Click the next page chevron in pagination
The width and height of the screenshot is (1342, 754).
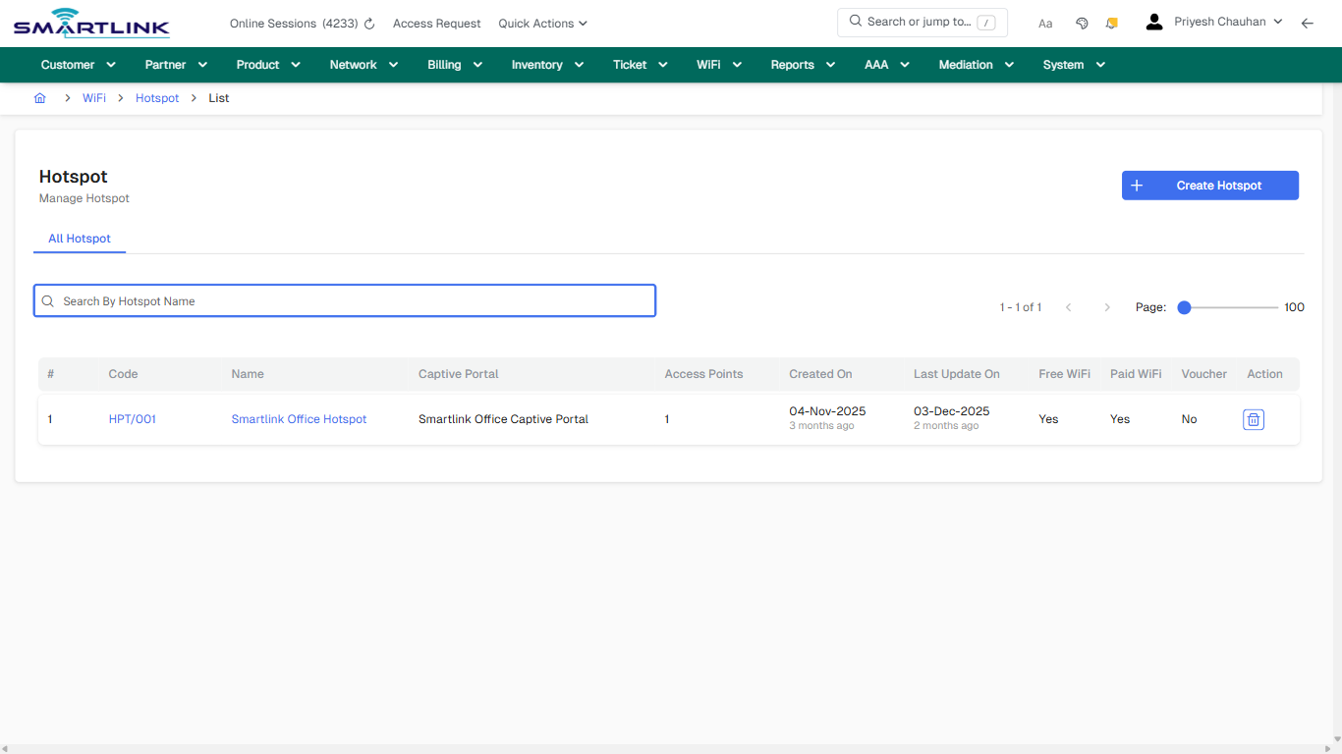point(1107,306)
